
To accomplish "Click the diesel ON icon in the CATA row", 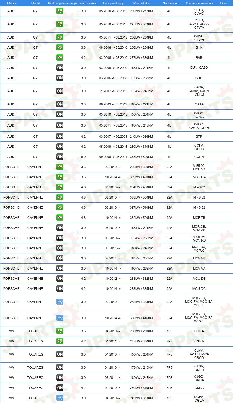I will point(60,104).
